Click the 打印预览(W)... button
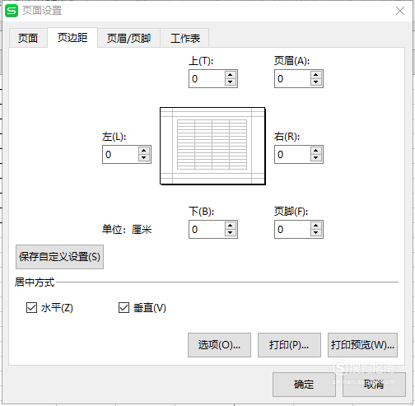This screenshot has width=415, height=406. (x=362, y=345)
